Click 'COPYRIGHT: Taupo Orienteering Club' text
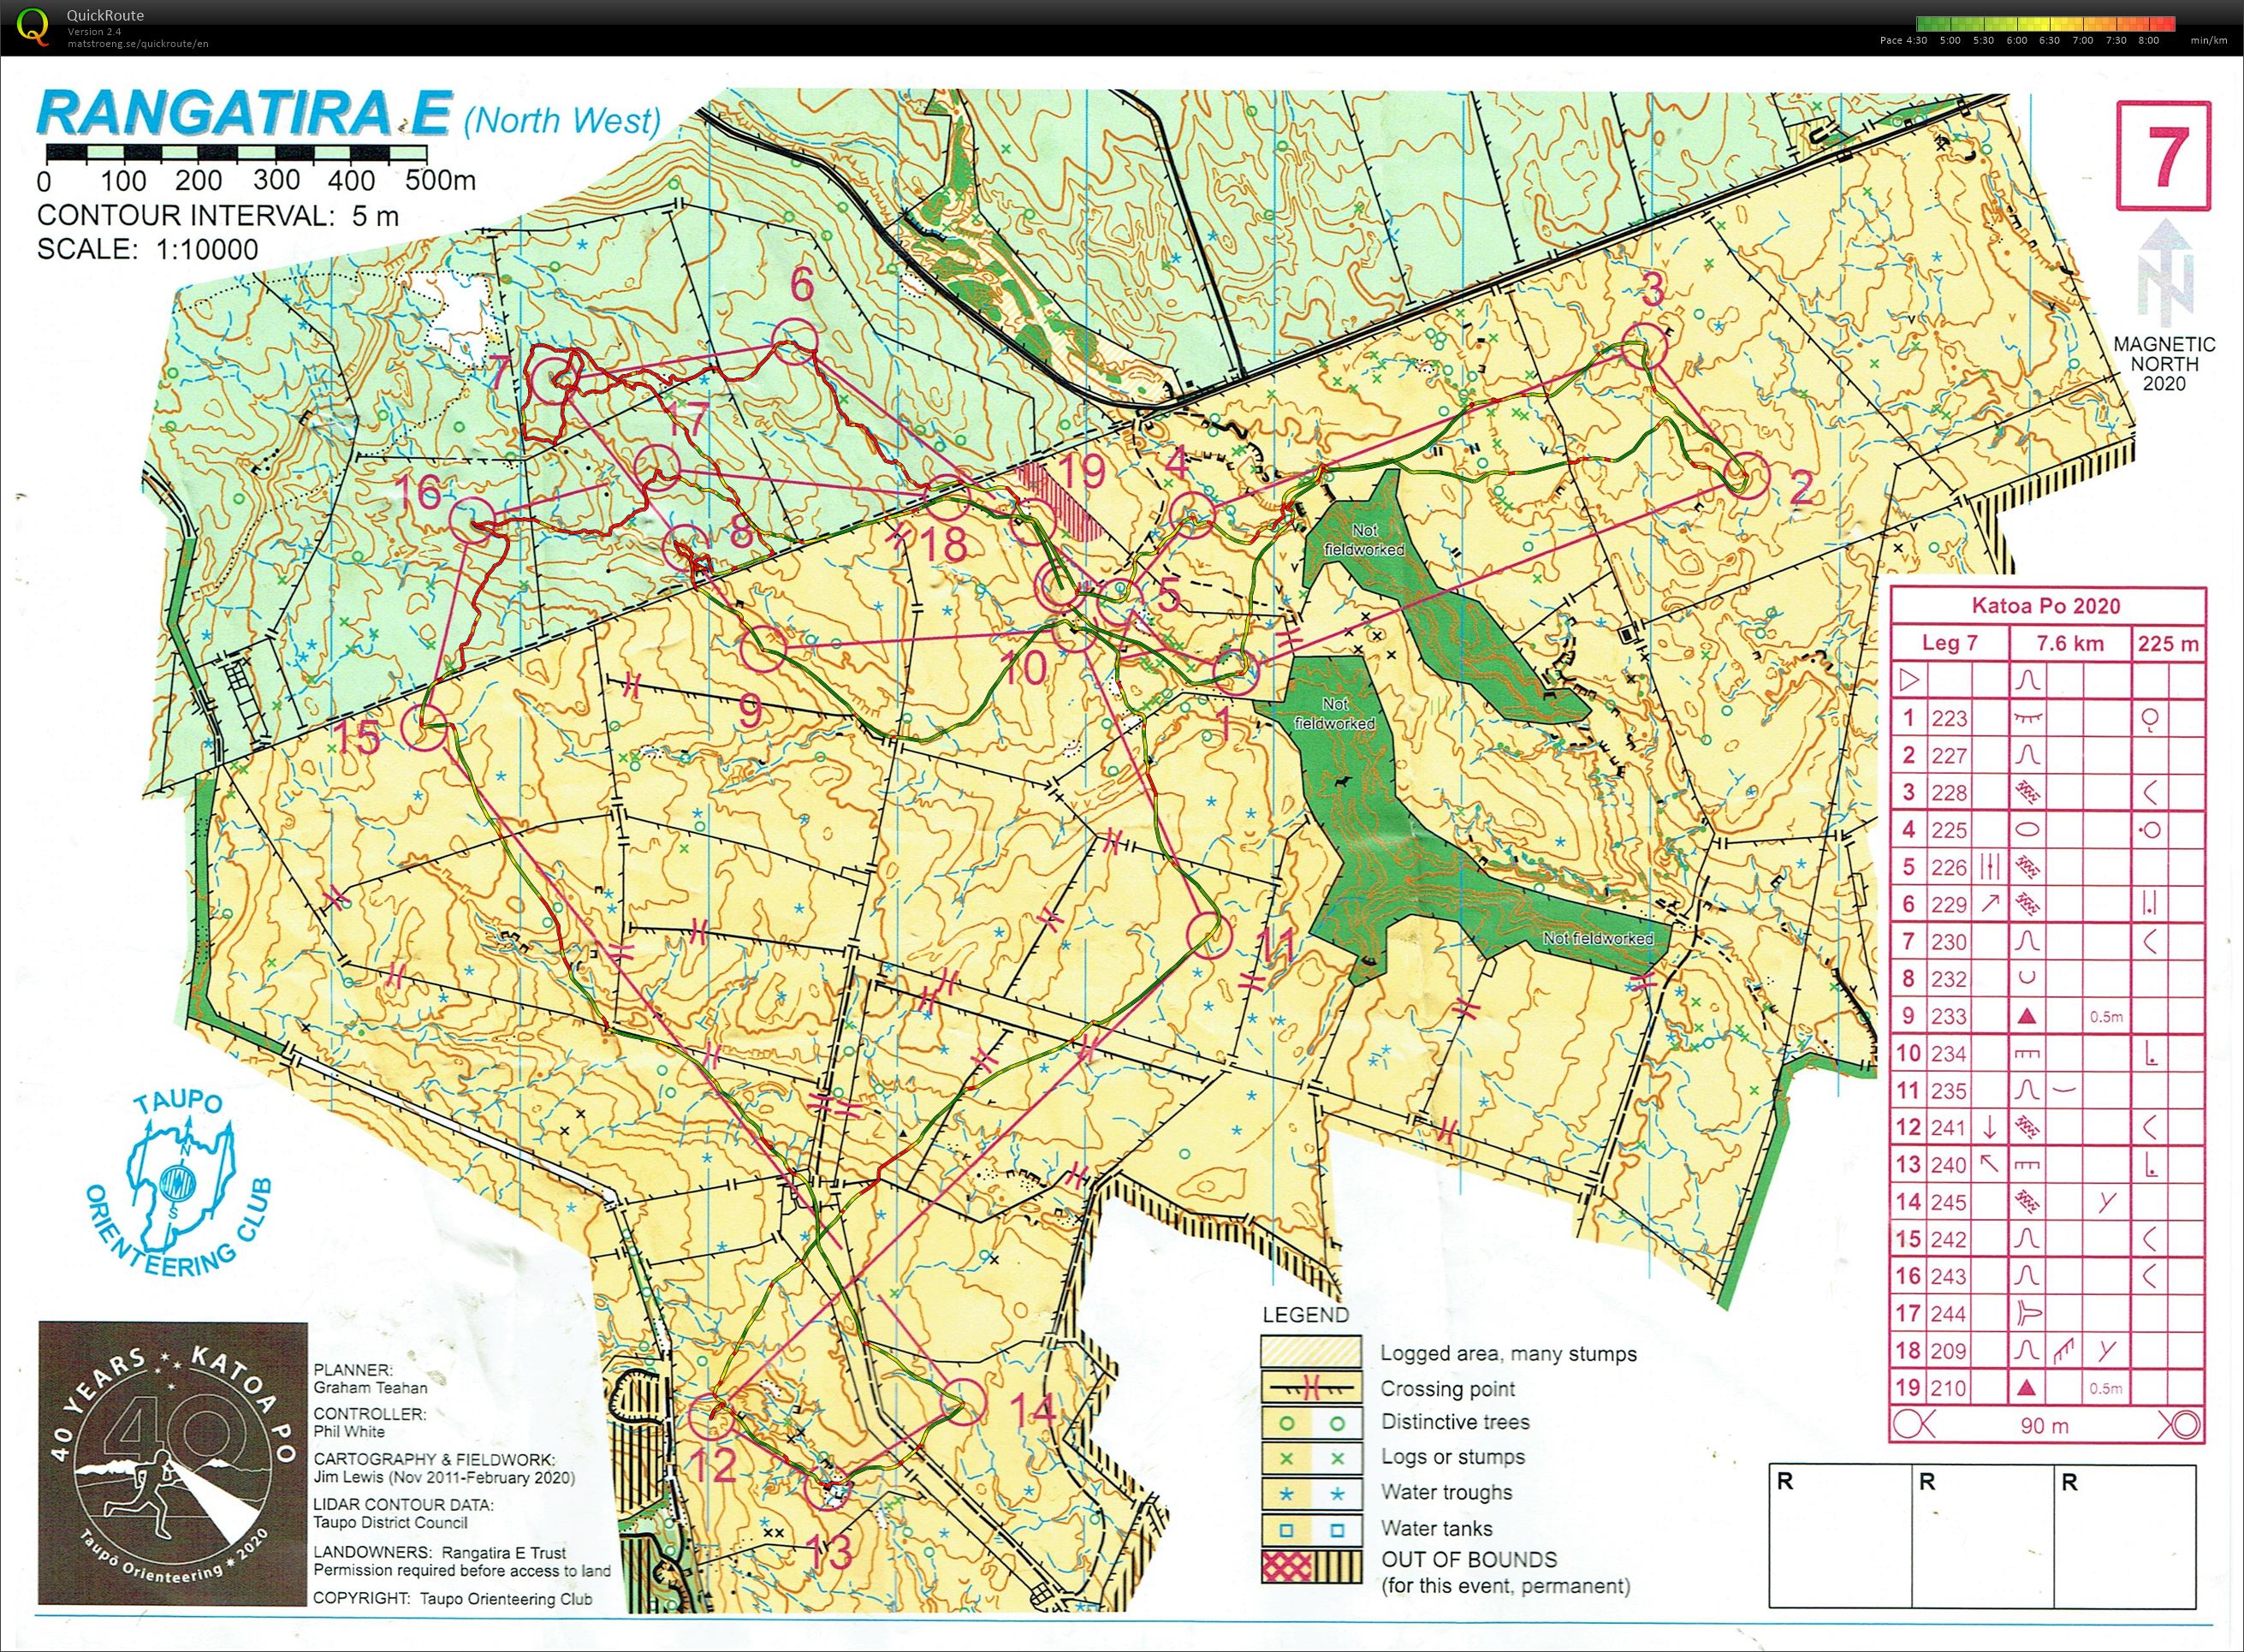This screenshot has width=2244, height=1652. coord(453,1598)
